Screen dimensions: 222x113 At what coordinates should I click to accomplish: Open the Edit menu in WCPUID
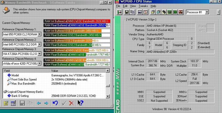pos(125,6)
